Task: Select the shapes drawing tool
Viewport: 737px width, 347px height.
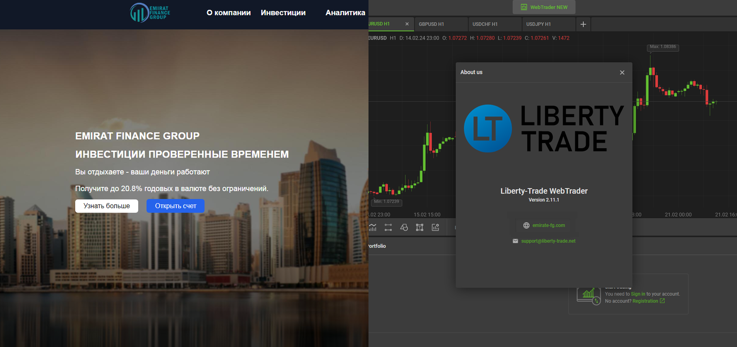Action: coord(404,227)
